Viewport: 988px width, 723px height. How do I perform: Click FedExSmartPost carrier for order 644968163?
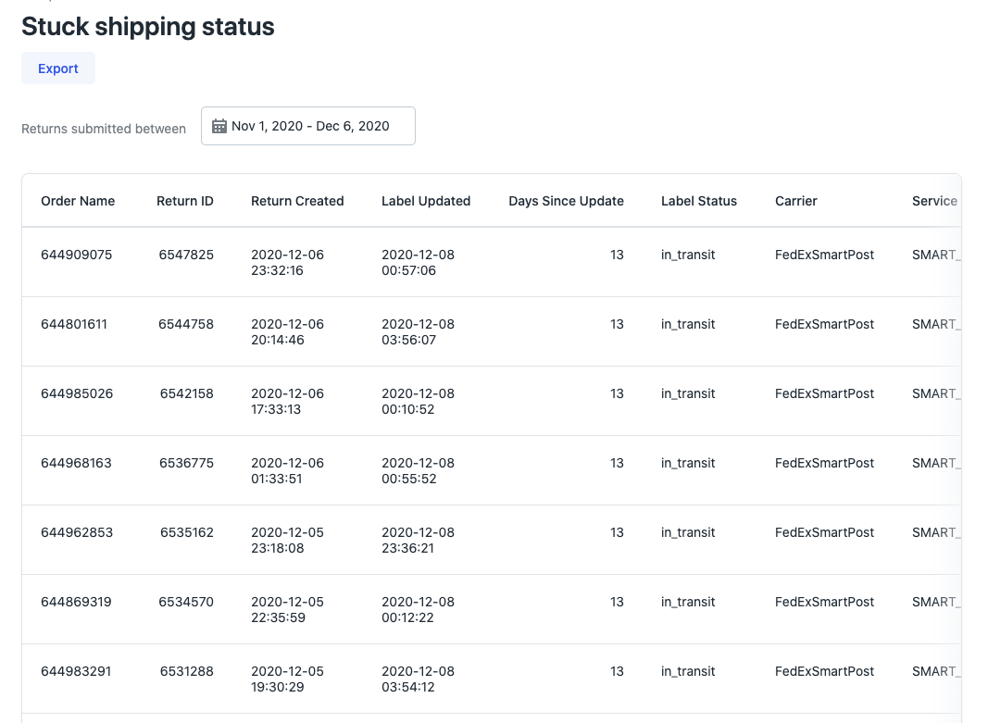click(x=824, y=463)
